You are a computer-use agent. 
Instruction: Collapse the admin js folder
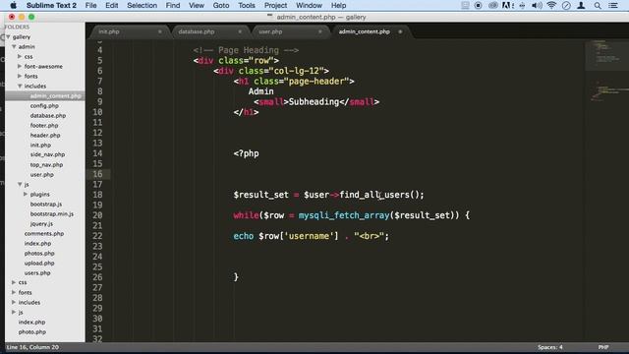[x=20, y=184]
